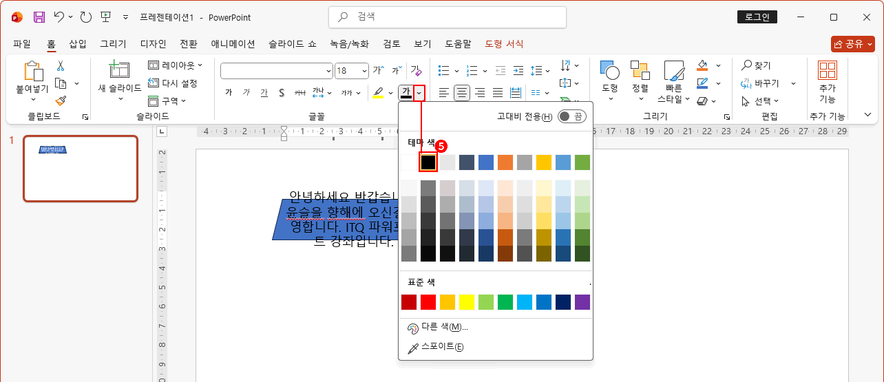Toggle underline 가 formatting
Image resolution: width=884 pixels, height=382 pixels.
coord(264,92)
